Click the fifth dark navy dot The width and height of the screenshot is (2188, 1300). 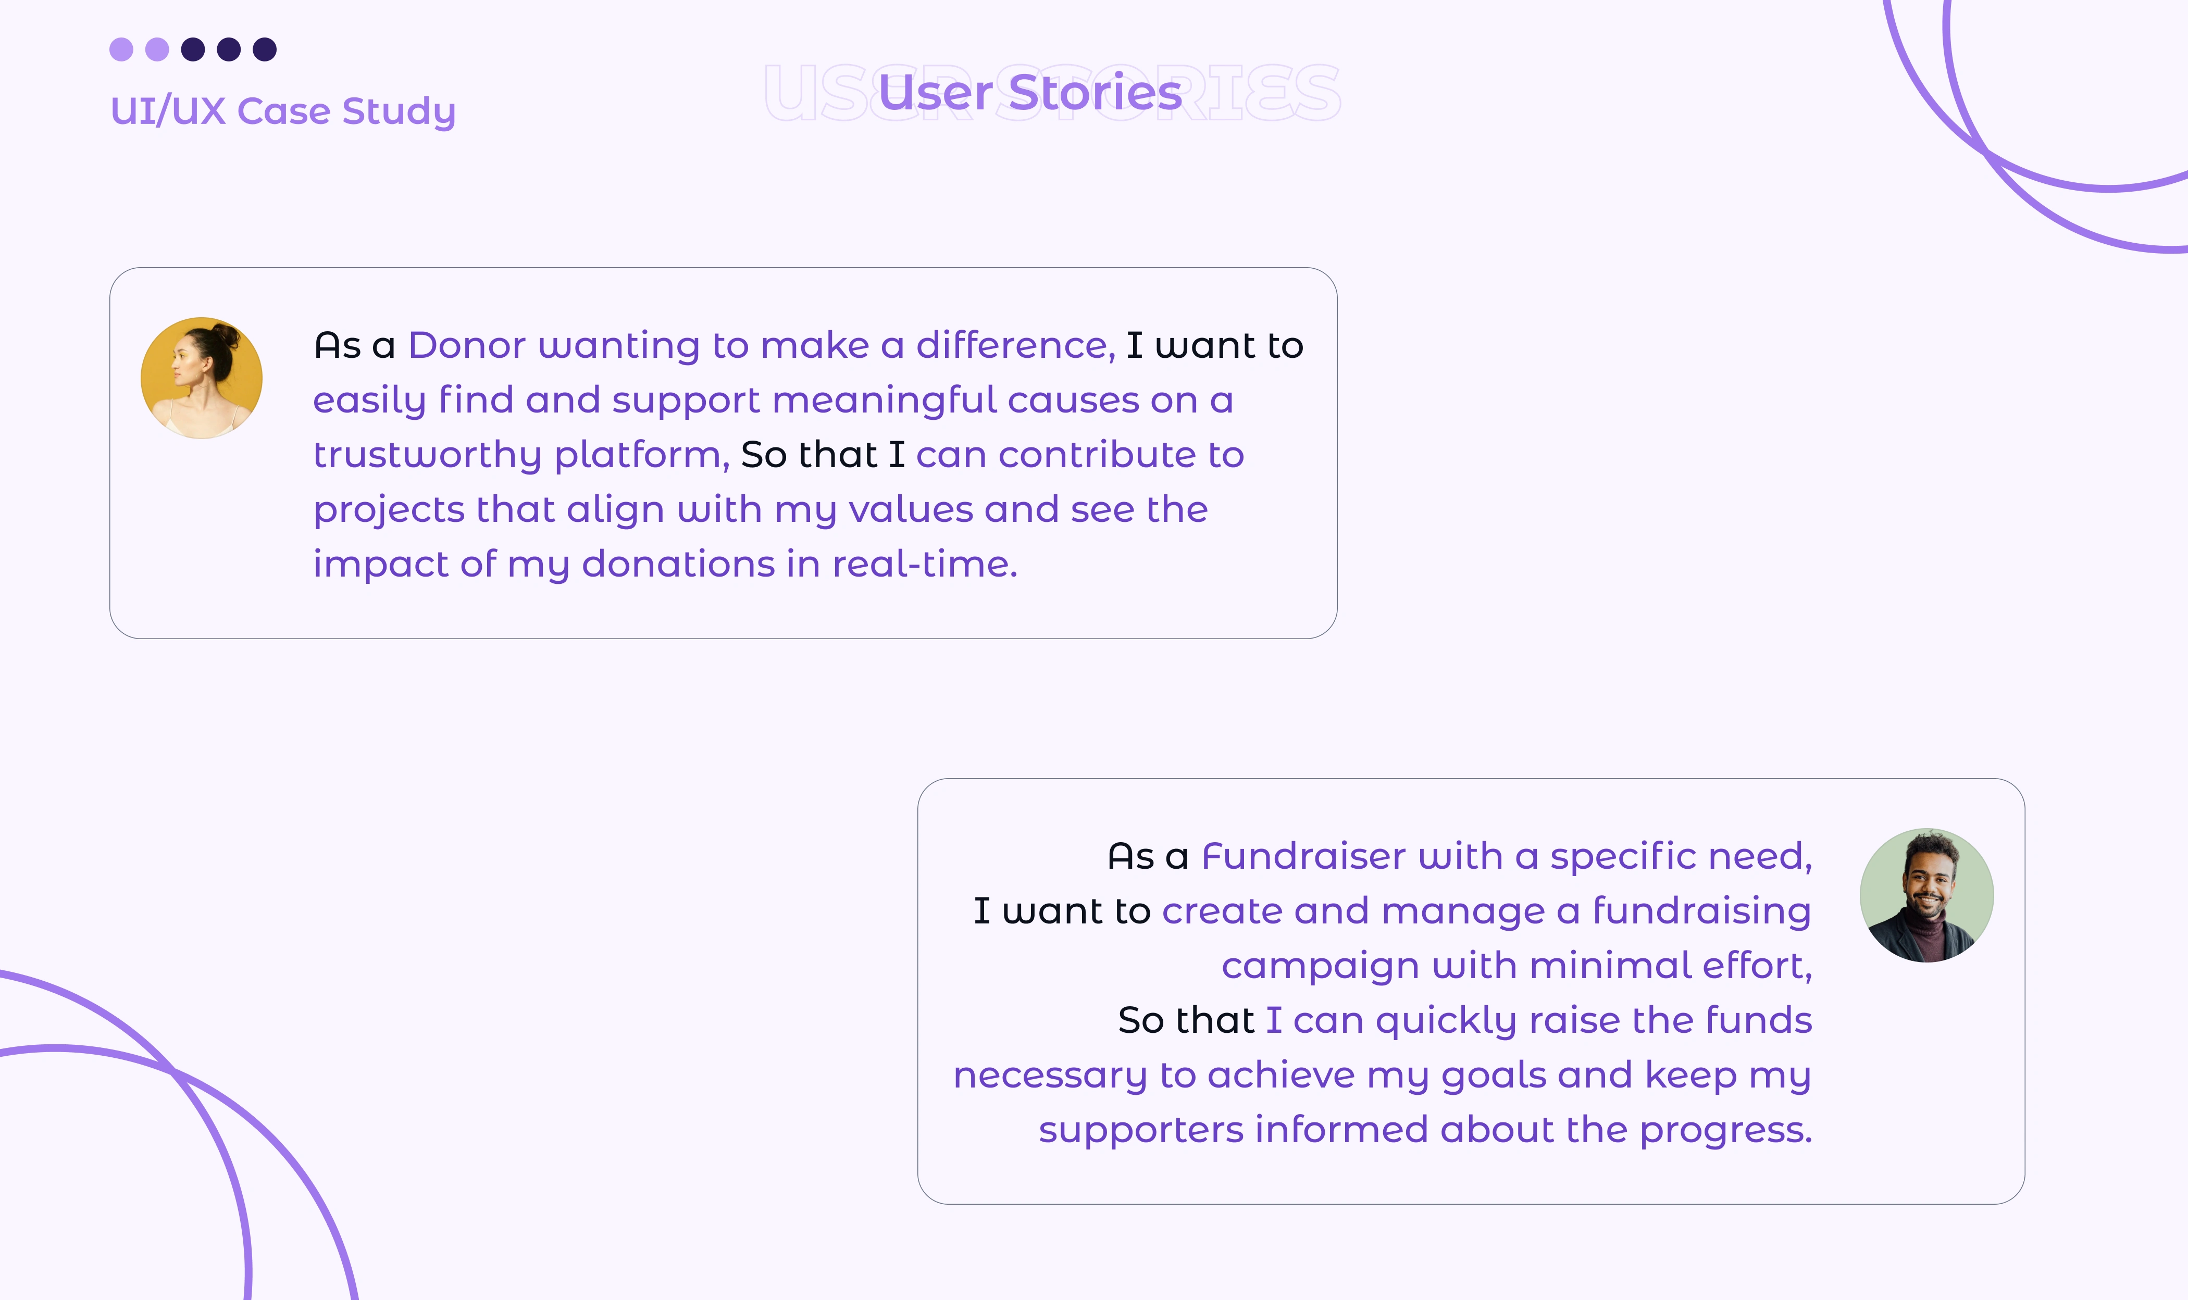pyautogui.click(x=265, y=49)
